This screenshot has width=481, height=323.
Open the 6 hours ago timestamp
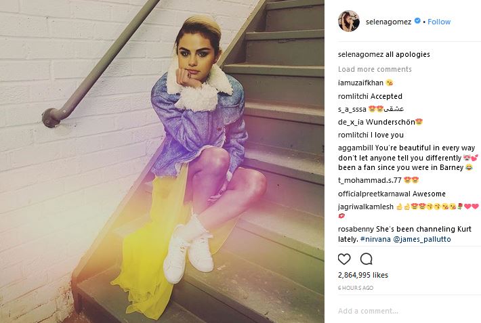[x=356, y=288]
